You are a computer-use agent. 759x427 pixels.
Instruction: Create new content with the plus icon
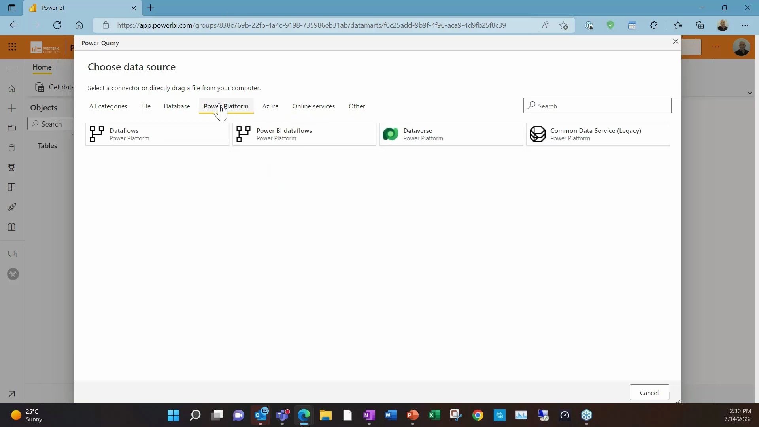[x=12, y=108]
